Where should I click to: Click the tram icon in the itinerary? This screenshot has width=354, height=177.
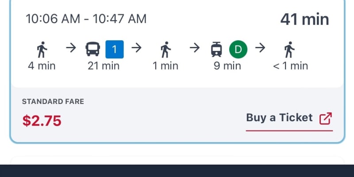(216, 49)
